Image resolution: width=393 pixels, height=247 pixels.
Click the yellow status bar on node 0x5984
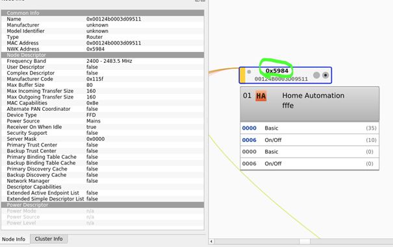tap(242, 75)
